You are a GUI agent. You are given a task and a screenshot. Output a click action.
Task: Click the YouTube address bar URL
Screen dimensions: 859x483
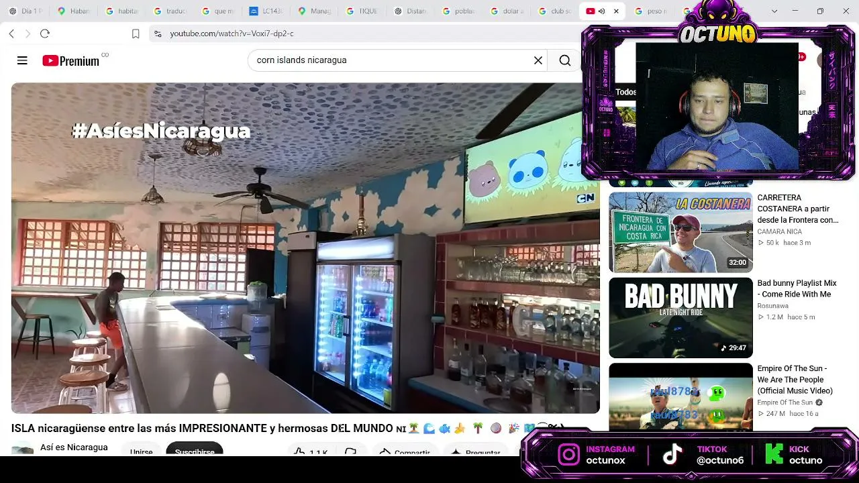(x=232, y=34)
